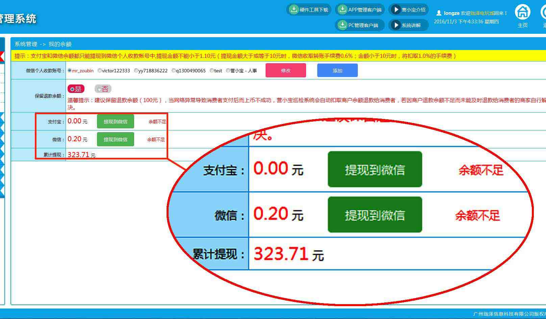Click the 广州珑泽信息科技有限公司 footer text
546x319 pixels.
[510, 314]
